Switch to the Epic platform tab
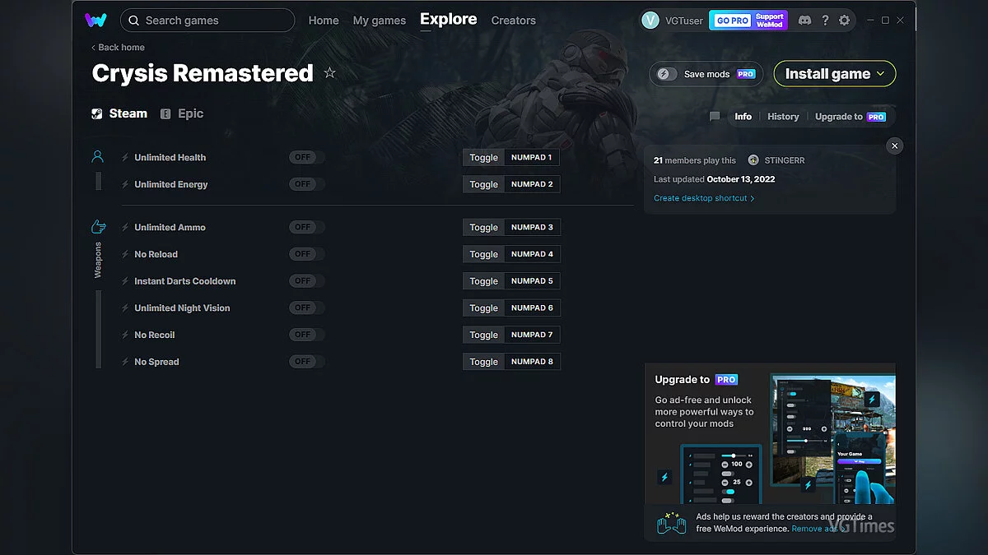 click(x=182, y=113)
